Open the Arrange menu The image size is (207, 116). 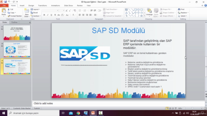tap(149, 13)
